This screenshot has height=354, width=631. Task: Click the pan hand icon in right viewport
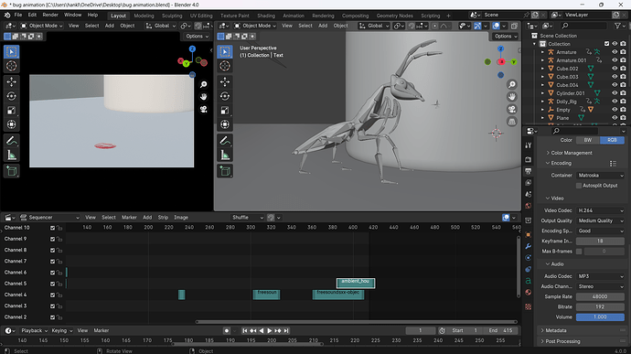[512, 97]
